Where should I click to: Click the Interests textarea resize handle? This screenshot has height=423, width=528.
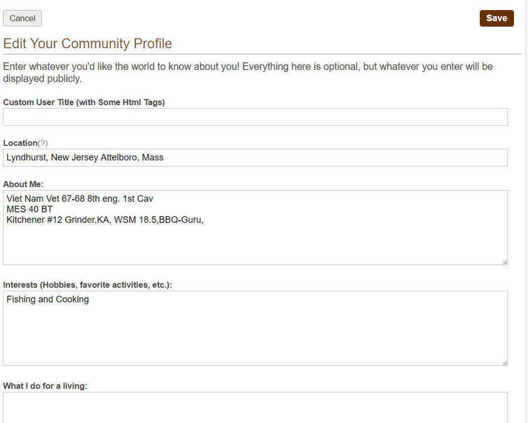(505, 362)
